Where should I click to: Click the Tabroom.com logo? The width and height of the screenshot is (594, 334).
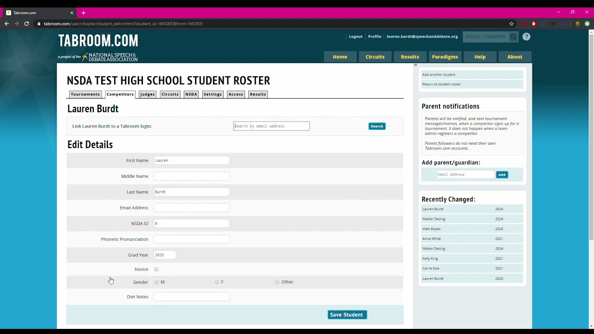tap(98, 41)
